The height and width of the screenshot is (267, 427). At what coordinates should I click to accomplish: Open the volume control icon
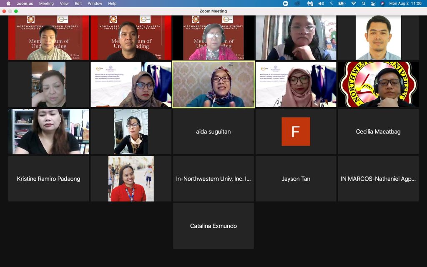coord(321,3)
